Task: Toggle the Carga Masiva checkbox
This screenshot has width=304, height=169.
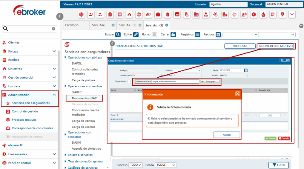Action: [129, 81]
